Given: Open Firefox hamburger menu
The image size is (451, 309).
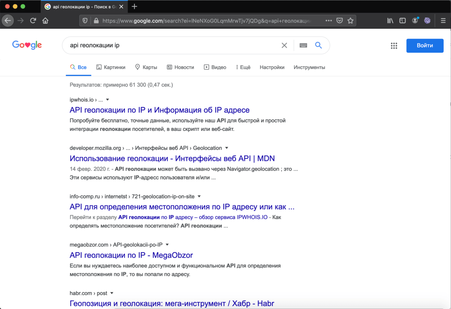Looking at the screenshot, I should tap(443, 21).
